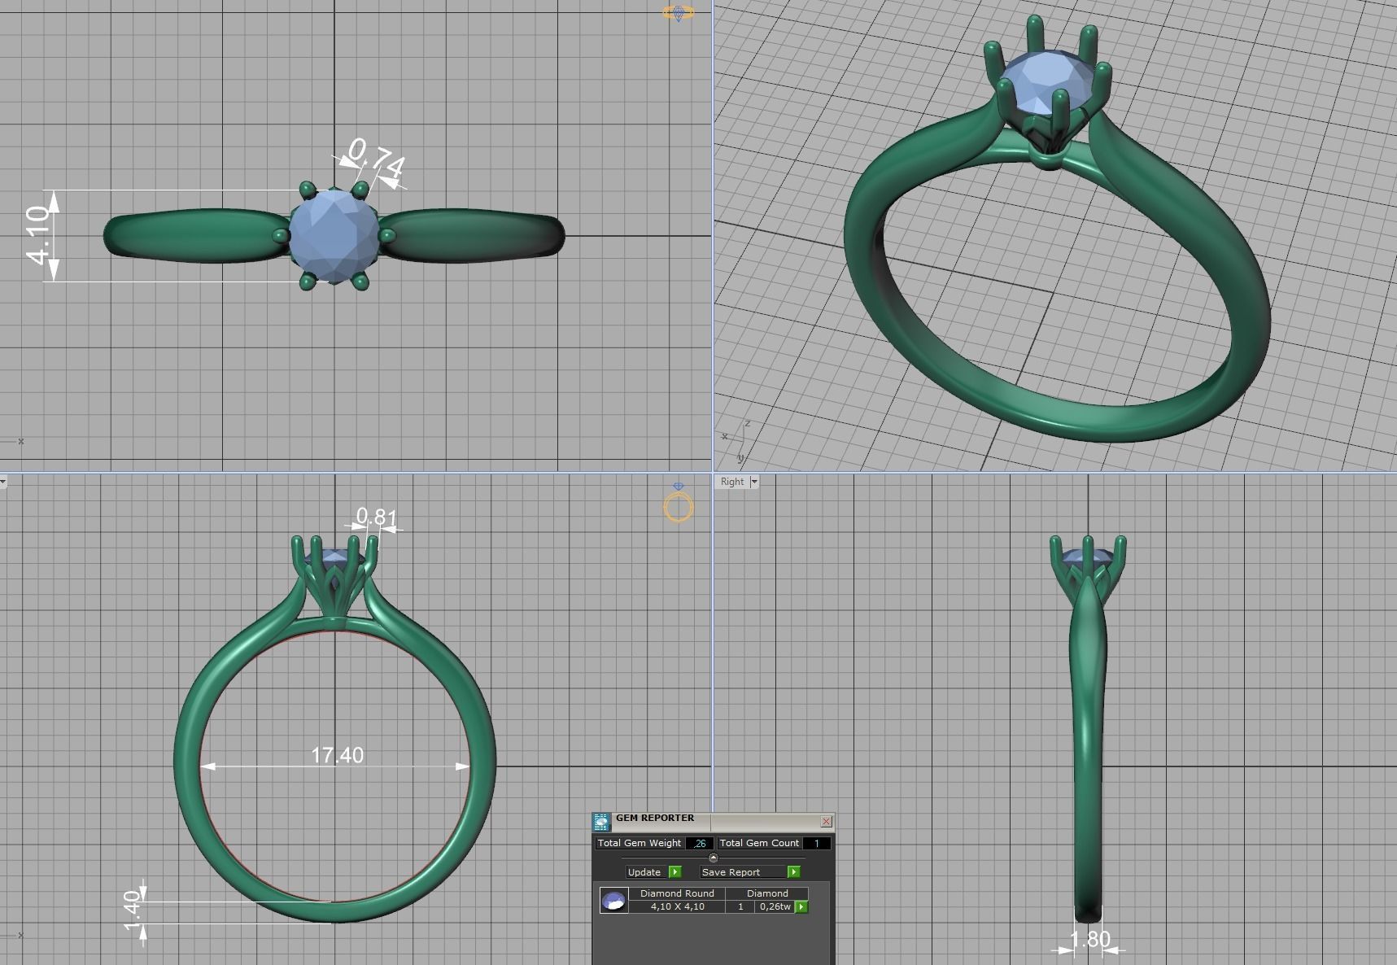Select the 4.10 stone diameter dimension

[x=38, y=235]
